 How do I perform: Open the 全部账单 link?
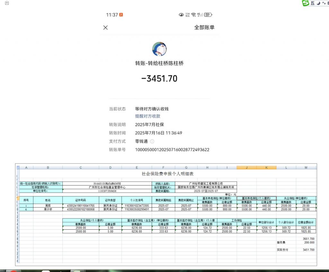tap(204, 28)
